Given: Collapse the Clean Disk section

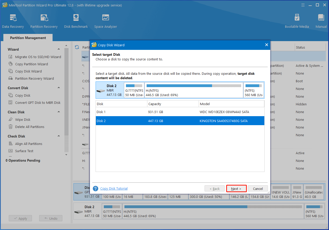Looking at the screenshot, I should (59, 112).
